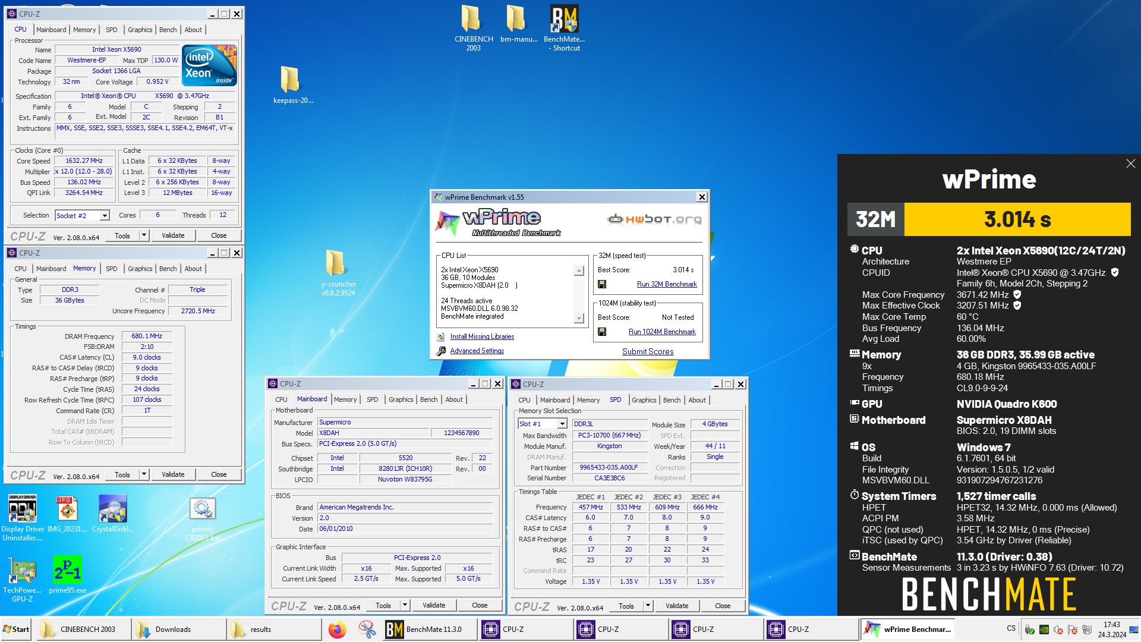1141x642 pixels.
Task: Select the CrystalDisk desktop icon
Action: (x=112, y=514)
